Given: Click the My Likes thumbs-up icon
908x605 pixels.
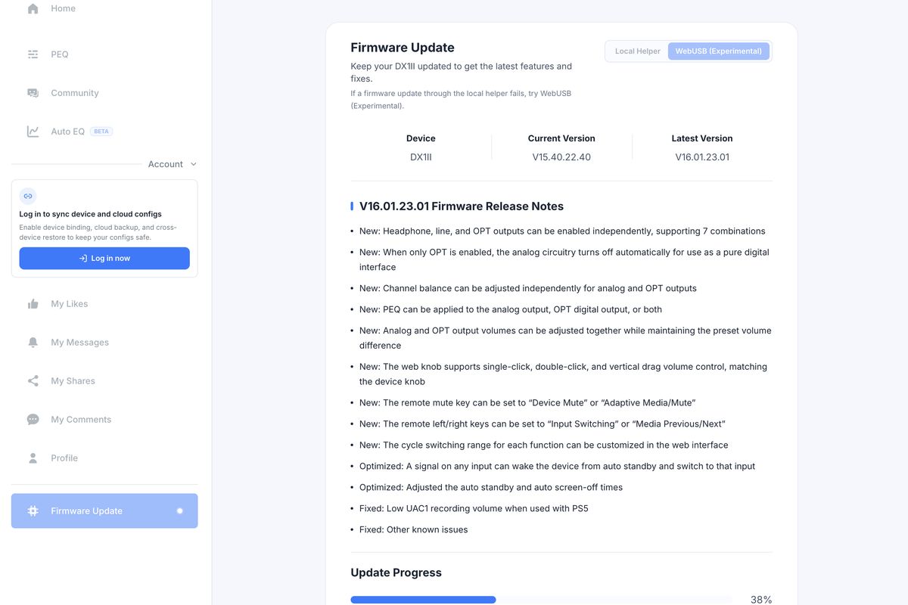Looking at the screenshot, I should point(33,304).
